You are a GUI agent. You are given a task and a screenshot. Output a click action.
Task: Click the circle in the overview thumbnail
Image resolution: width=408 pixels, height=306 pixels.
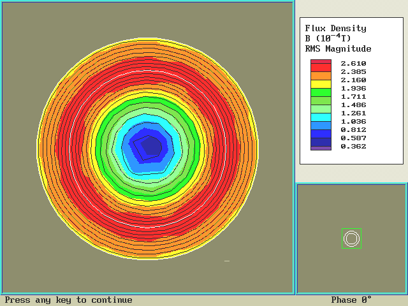click(351, 238)
